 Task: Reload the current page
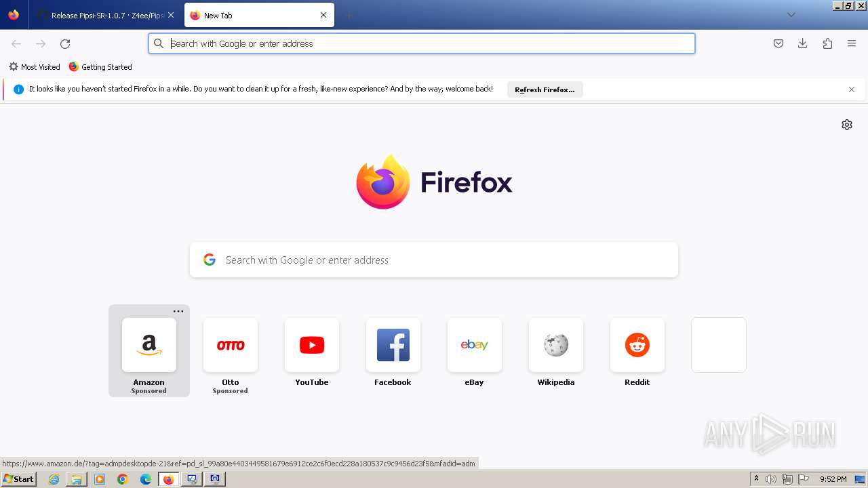[x=65, y=43]
